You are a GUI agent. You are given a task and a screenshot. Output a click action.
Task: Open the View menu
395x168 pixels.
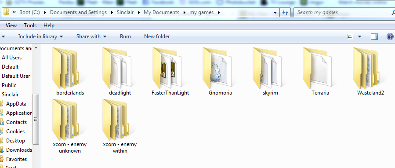tap(11, 26)
